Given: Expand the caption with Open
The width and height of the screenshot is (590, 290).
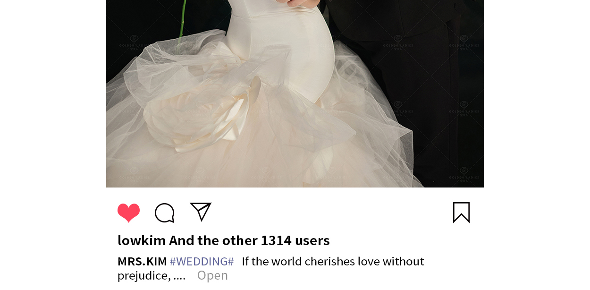Looking at the screenshot, I should (212, 275).
